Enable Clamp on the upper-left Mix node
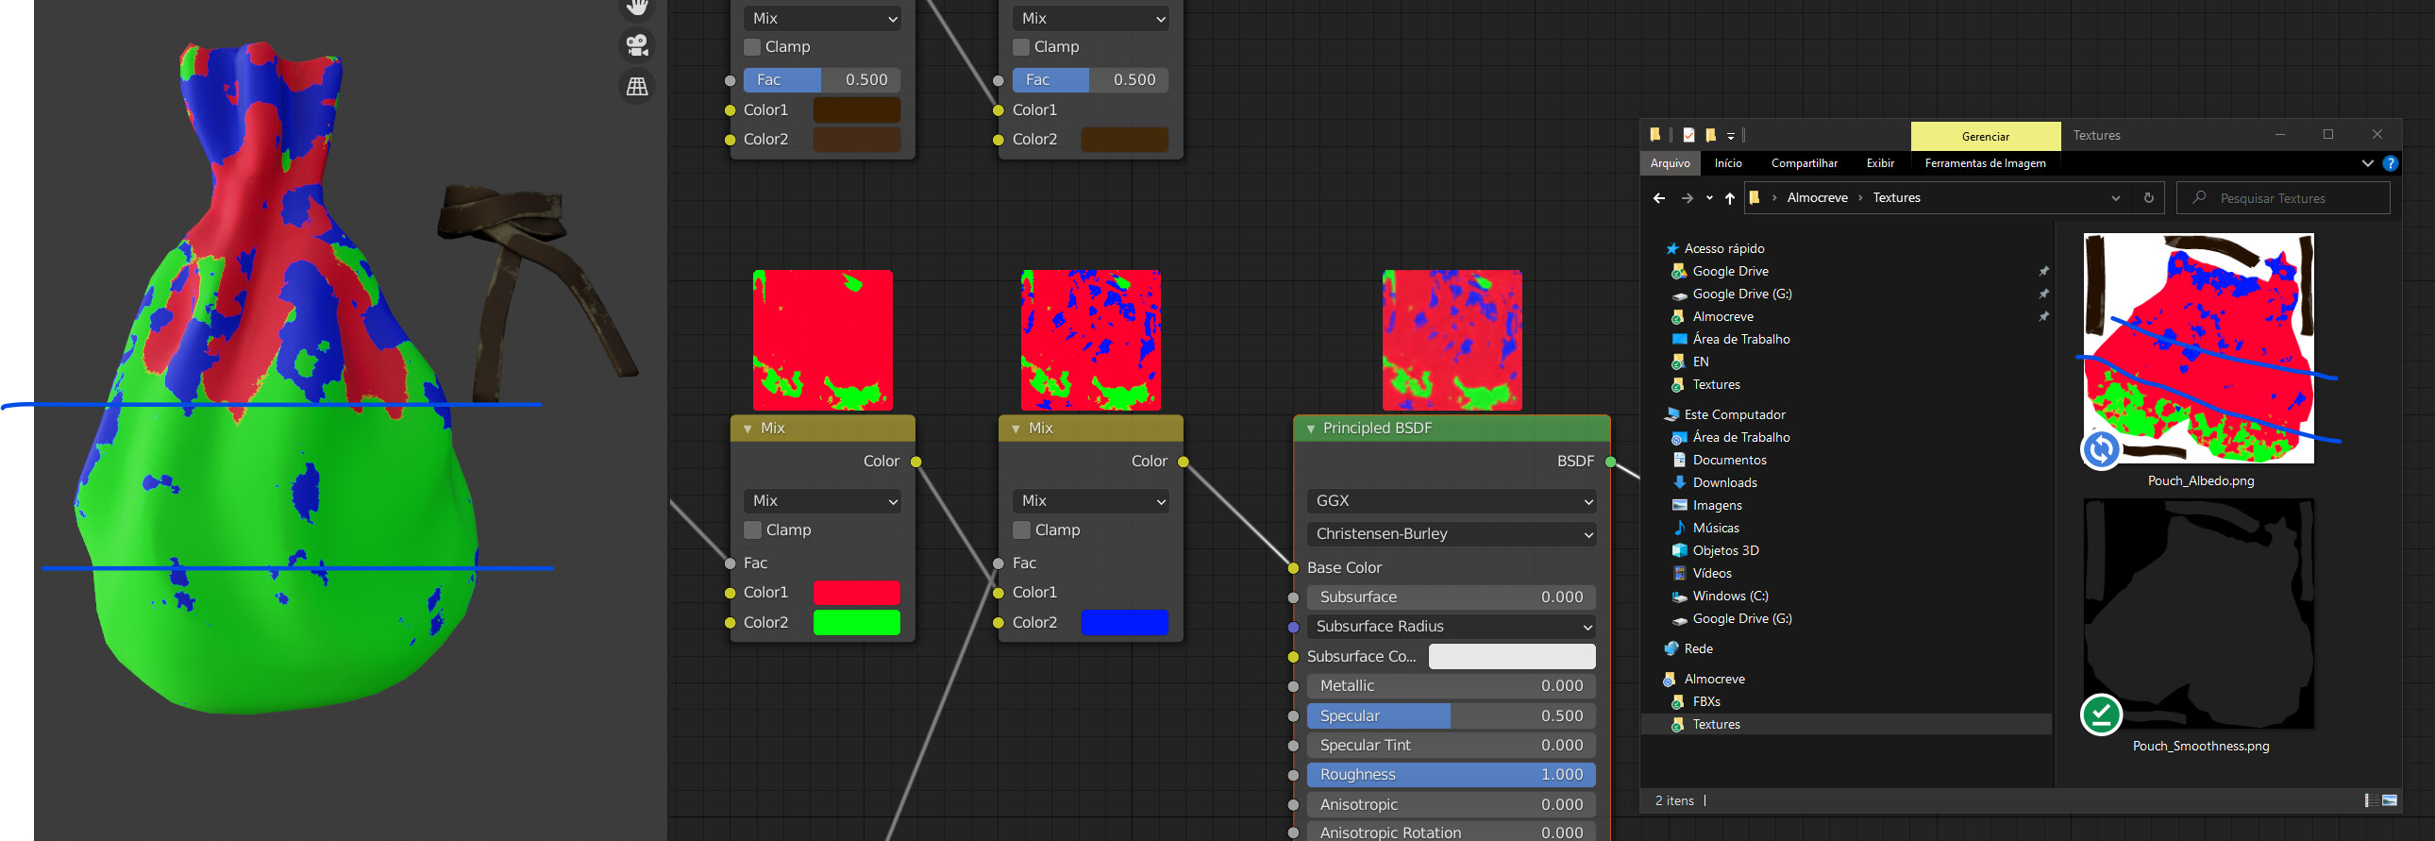2435x841 pixels. [x=752, y=47]
